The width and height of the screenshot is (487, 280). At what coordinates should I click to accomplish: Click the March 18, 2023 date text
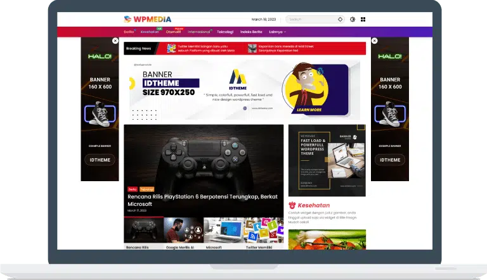click(x=264, y=19)
